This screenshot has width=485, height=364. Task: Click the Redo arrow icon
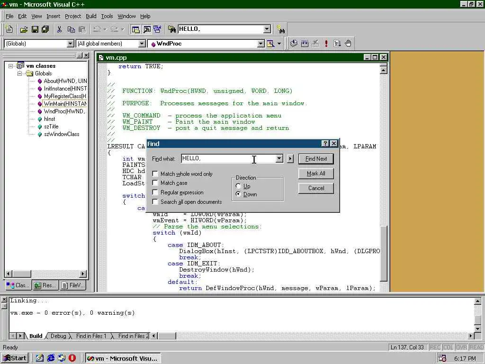click(114, 29)
